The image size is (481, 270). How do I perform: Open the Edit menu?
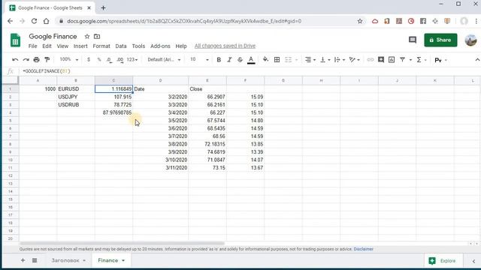click(47, 46)
